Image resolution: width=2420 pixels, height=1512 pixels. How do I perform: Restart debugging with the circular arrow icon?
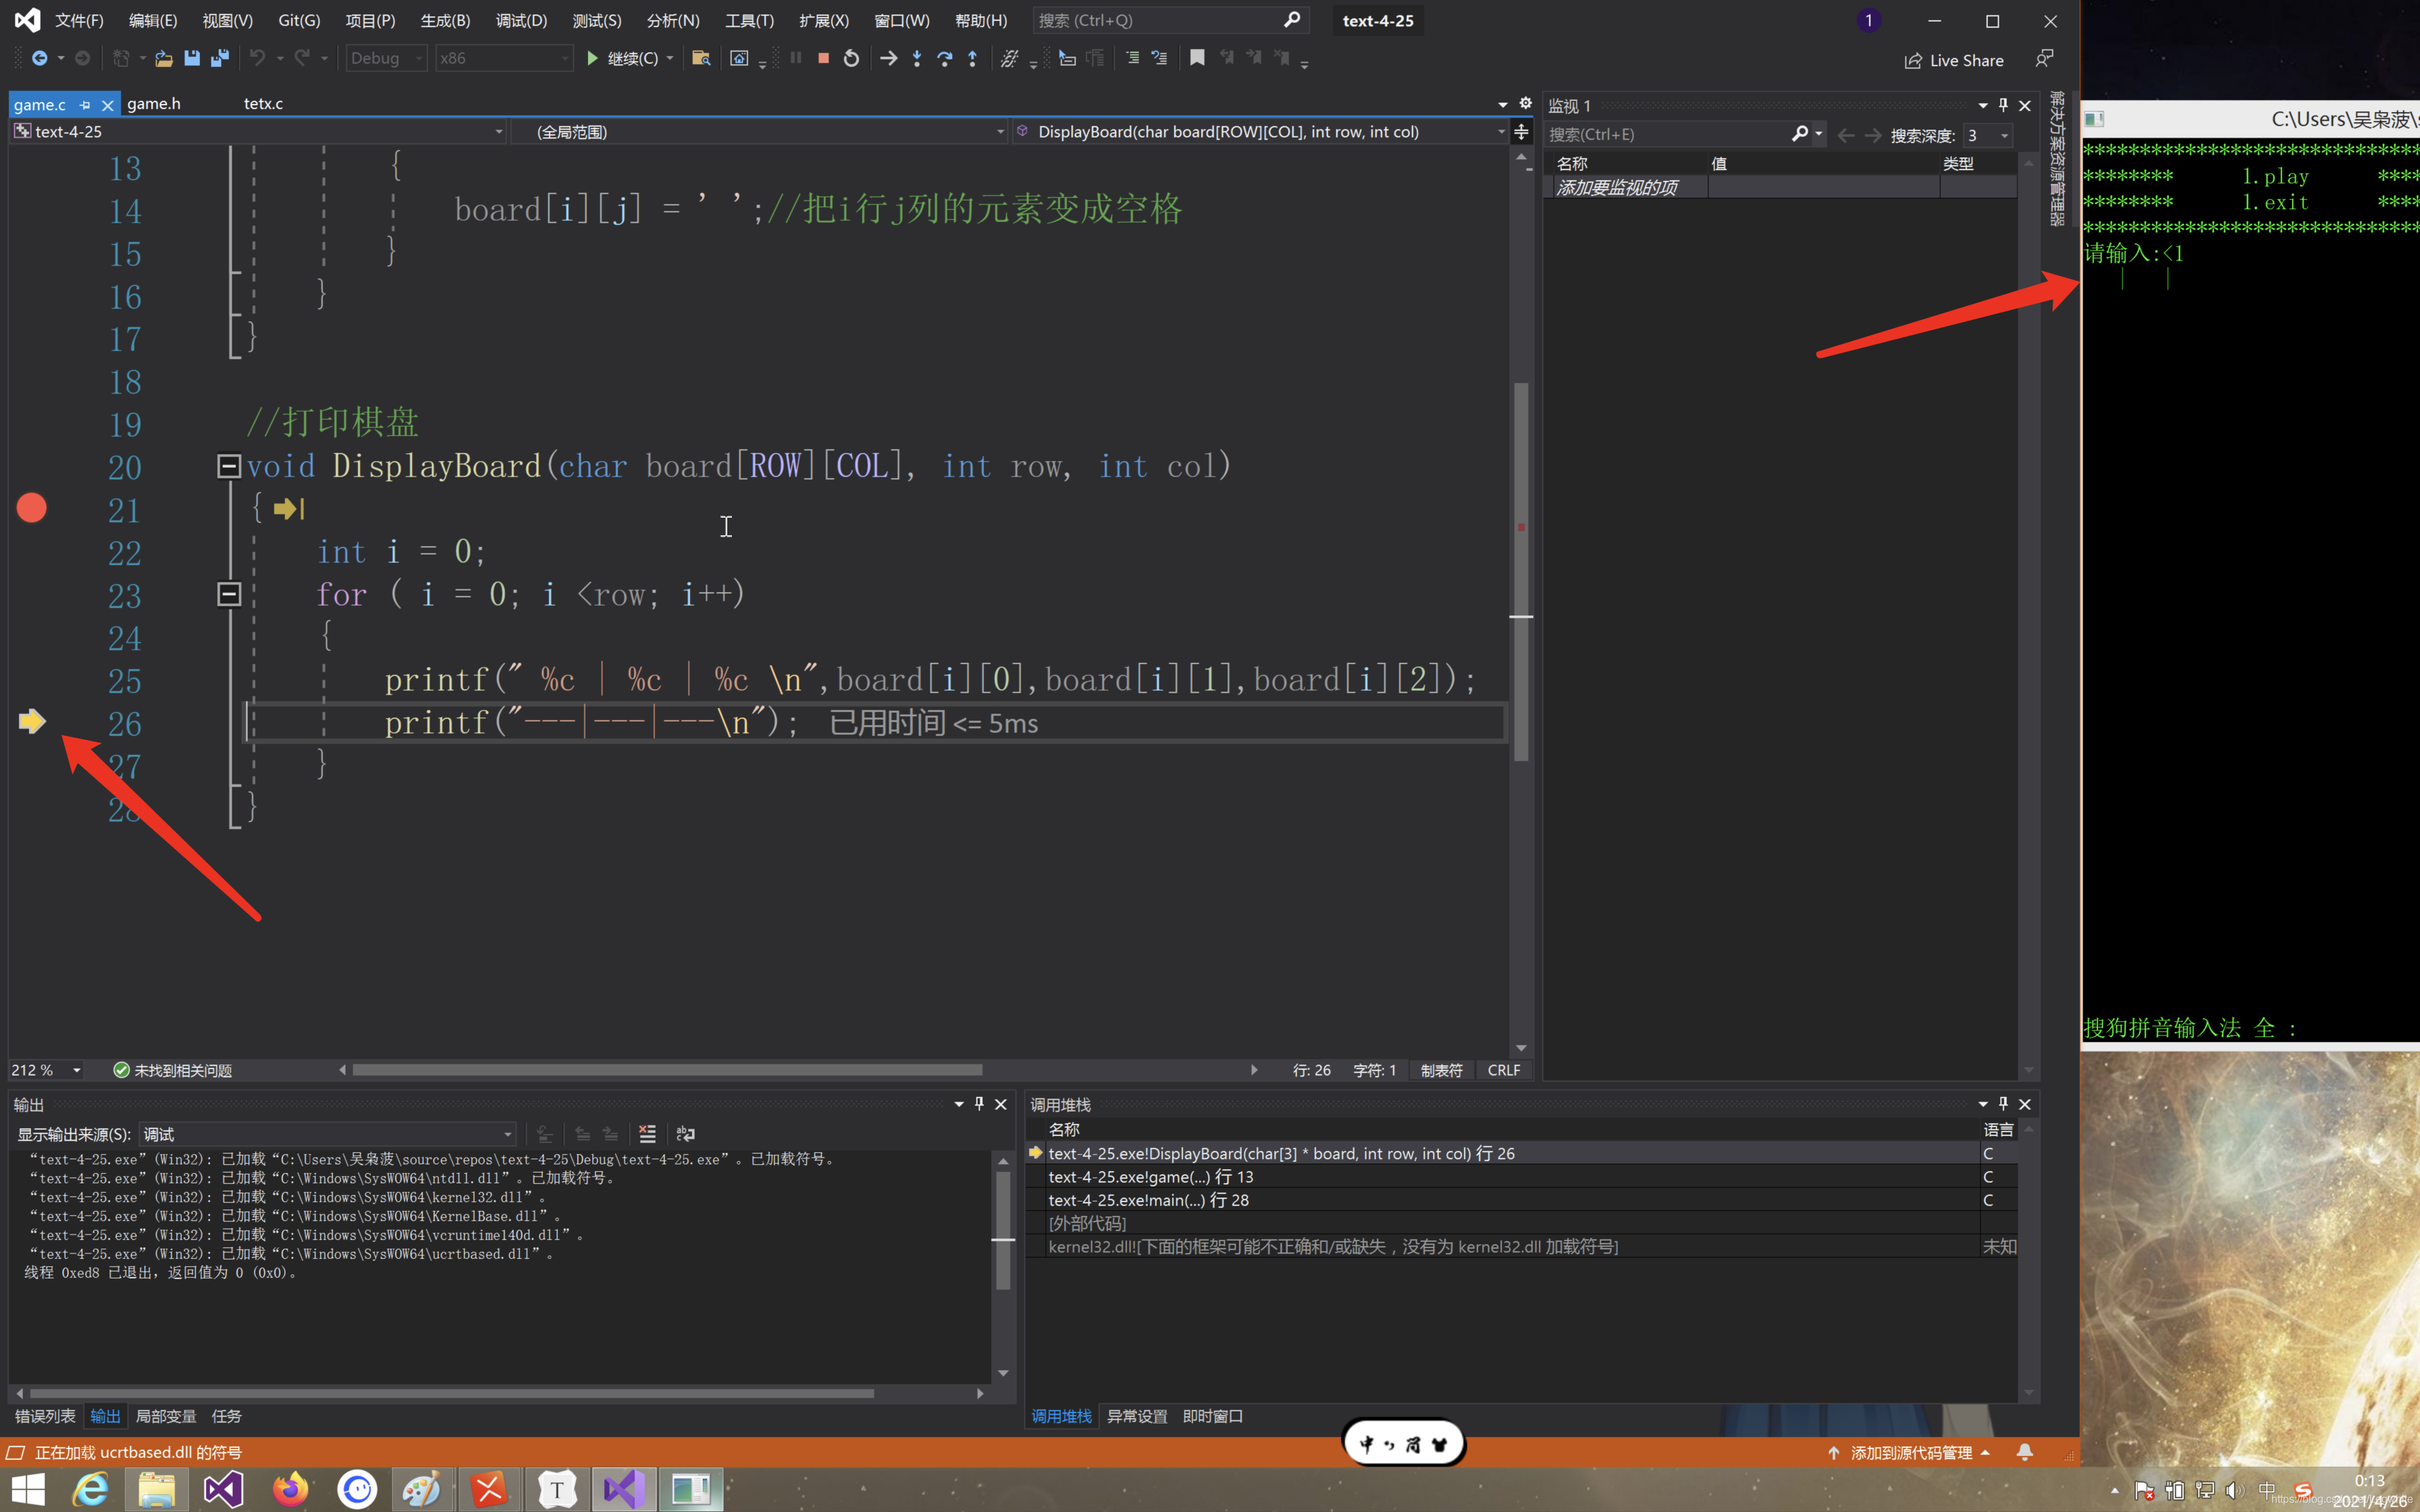851,58
